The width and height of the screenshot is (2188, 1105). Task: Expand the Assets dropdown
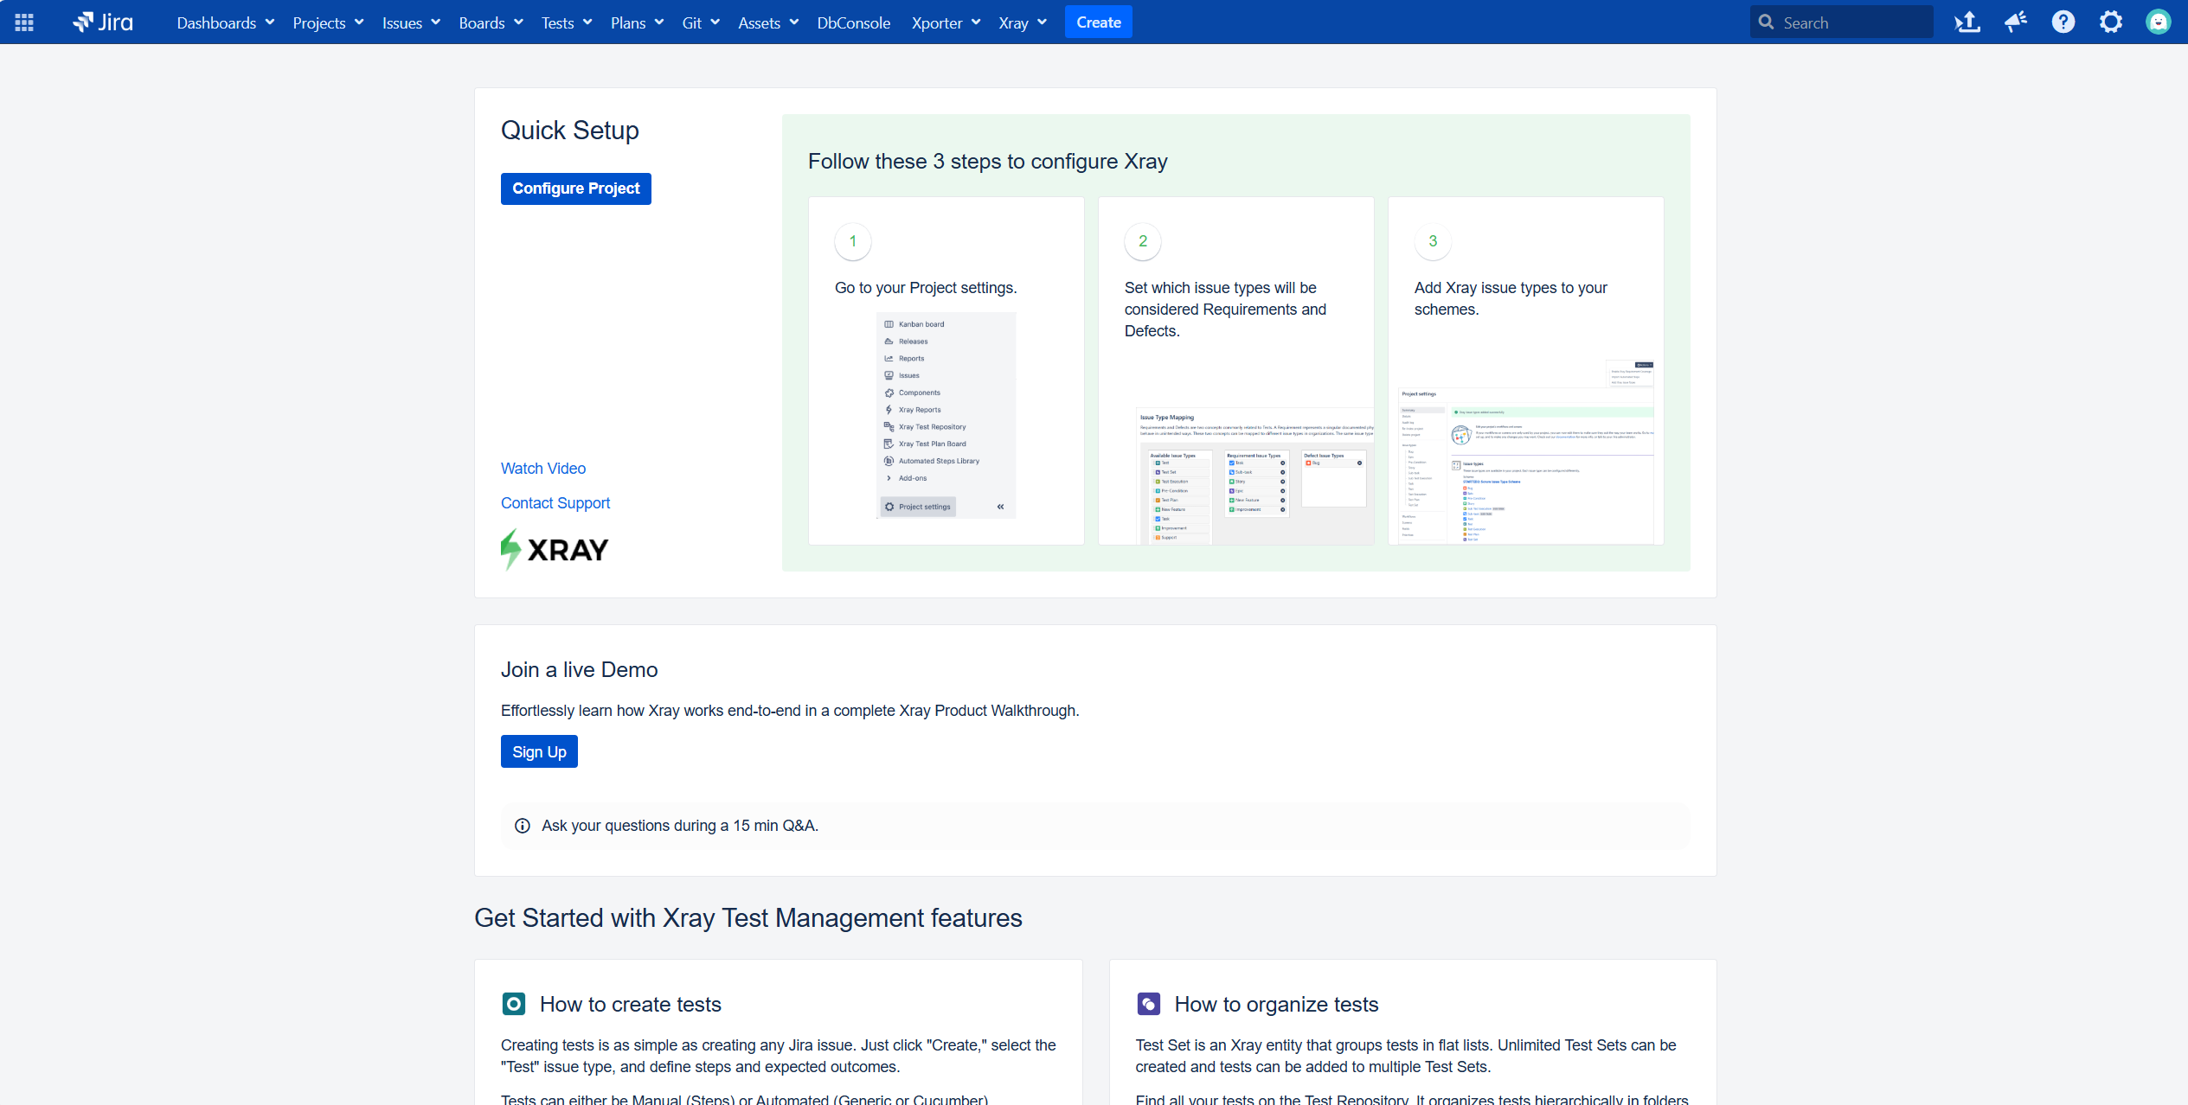[x=768, y=22]
